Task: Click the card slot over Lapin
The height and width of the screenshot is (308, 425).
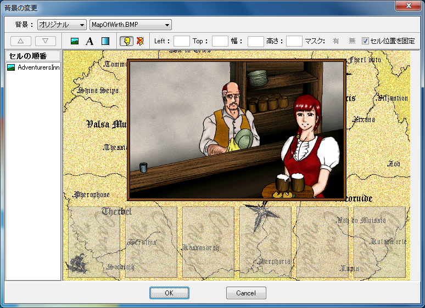Action: [x=322, y=242]
